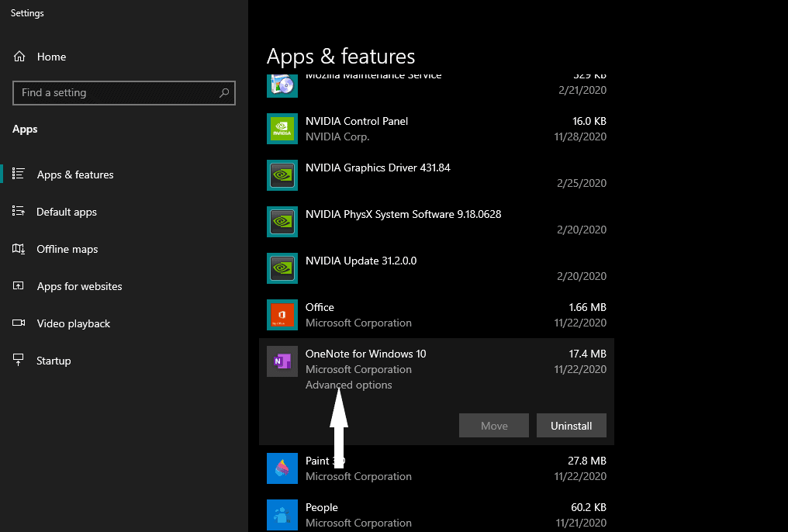Click the 1.66 MB size for Office

pyautogui.click(x=587, y=307)
